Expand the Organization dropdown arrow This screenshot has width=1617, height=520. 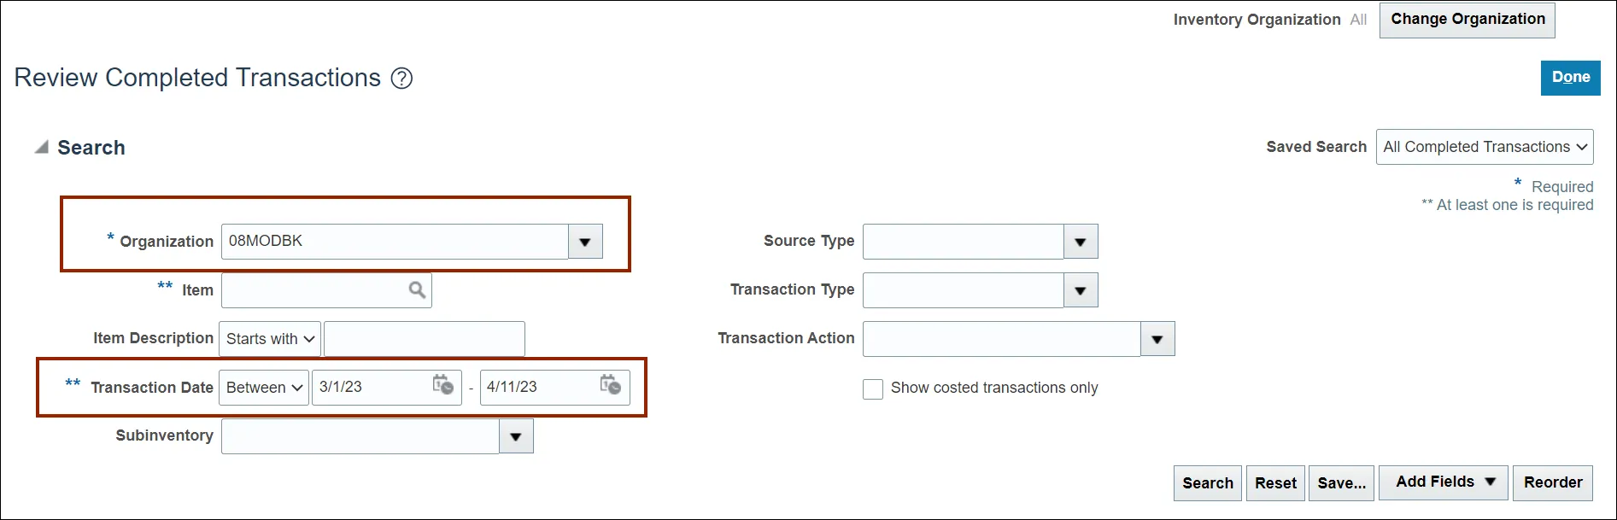(585, 242)
